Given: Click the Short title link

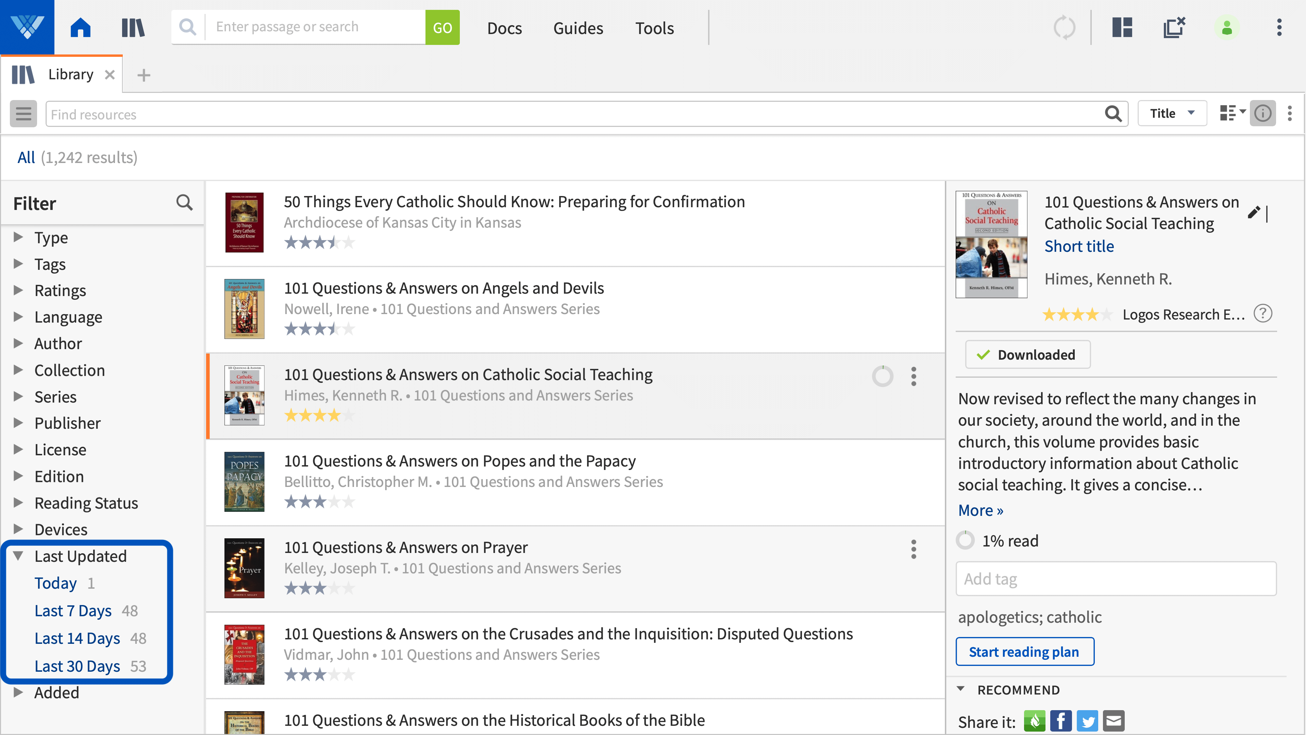Looking at the screenshot, I should click(1079, 246).
